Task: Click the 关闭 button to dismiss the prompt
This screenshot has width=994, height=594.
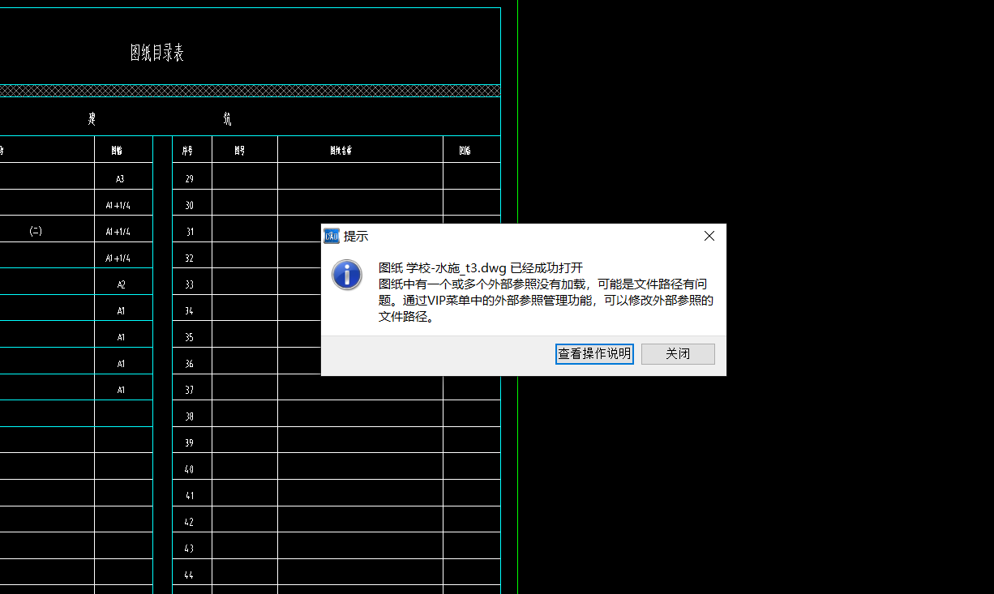Action: pyautogui.click(x=678, y=354)
